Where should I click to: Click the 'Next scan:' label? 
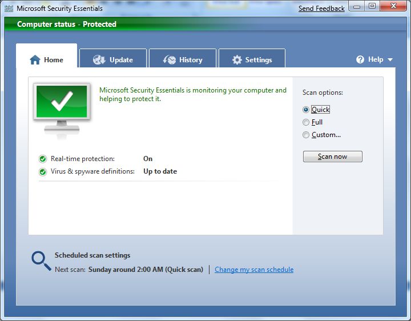click(x=70, y=270)
